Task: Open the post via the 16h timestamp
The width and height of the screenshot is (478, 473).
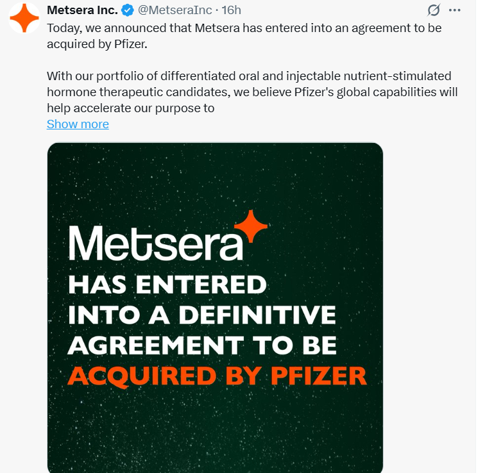Action: (x=231, y=11)
